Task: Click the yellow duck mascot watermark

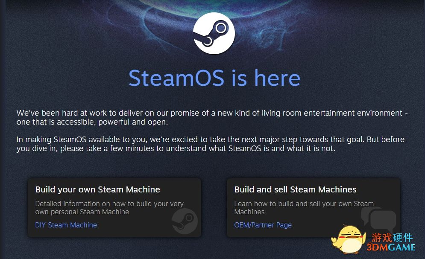Action: pyautogui.click(x=348, y=239)
